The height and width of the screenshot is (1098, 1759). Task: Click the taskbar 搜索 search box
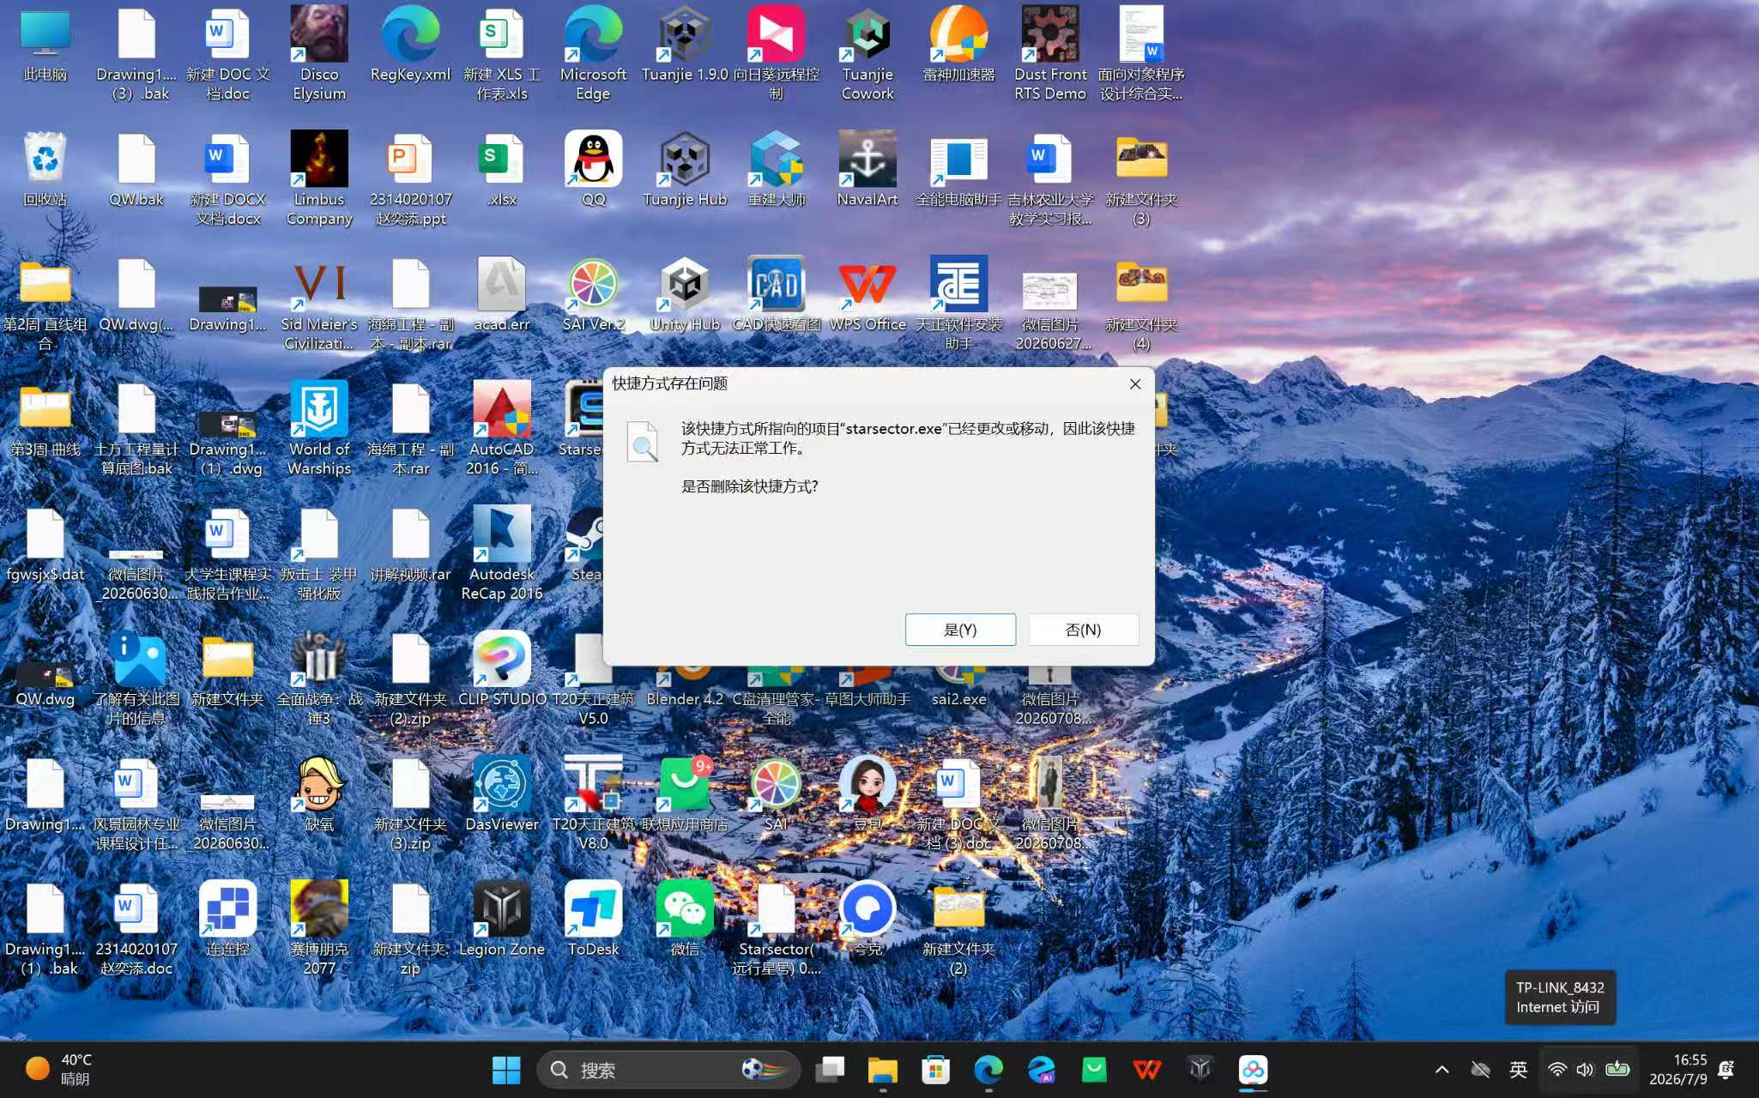tap(668, 1070)
